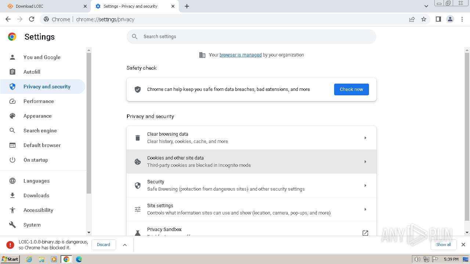Click the address bar URL
The image size is (470, 264).
pos(105,19)
